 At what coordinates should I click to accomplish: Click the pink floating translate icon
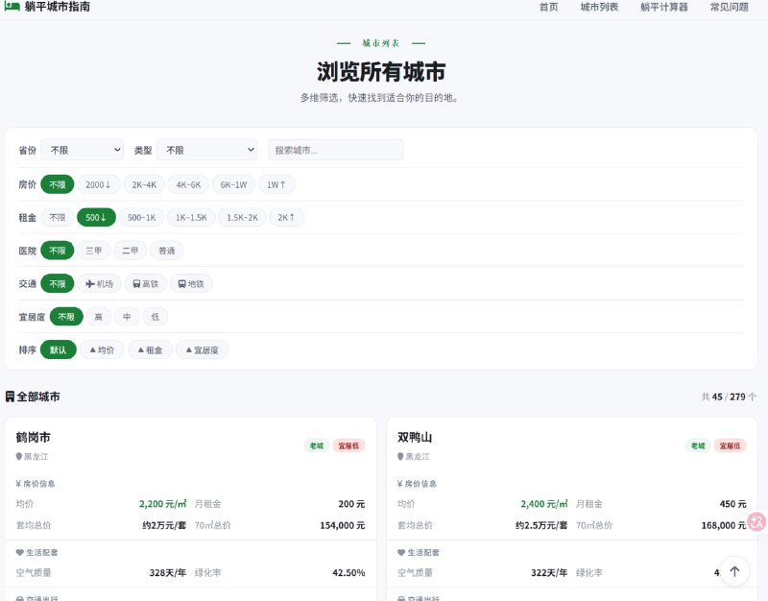pyautogui.click(x=756, y=522)
